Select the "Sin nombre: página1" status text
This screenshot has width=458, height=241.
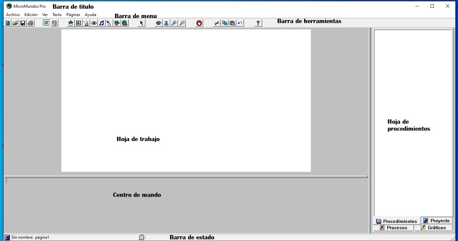pyautogui.click(x=31, y=237)
